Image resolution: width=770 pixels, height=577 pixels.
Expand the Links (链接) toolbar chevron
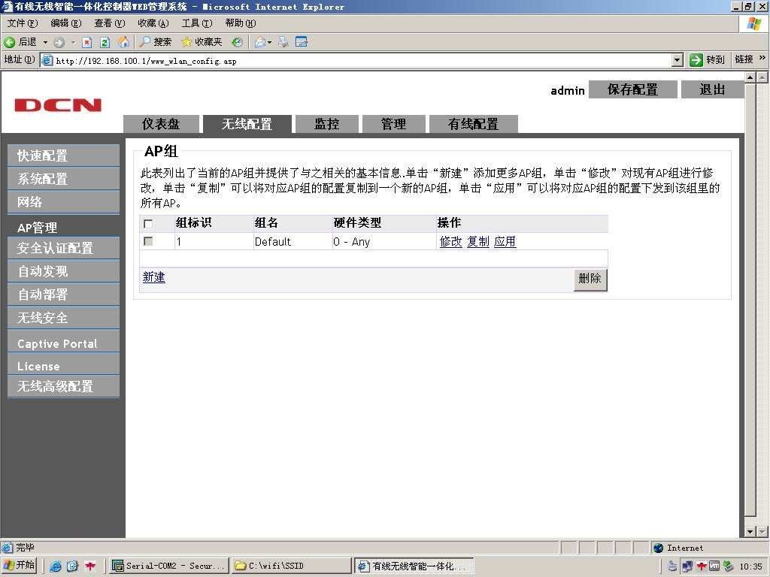pos(762,58)
